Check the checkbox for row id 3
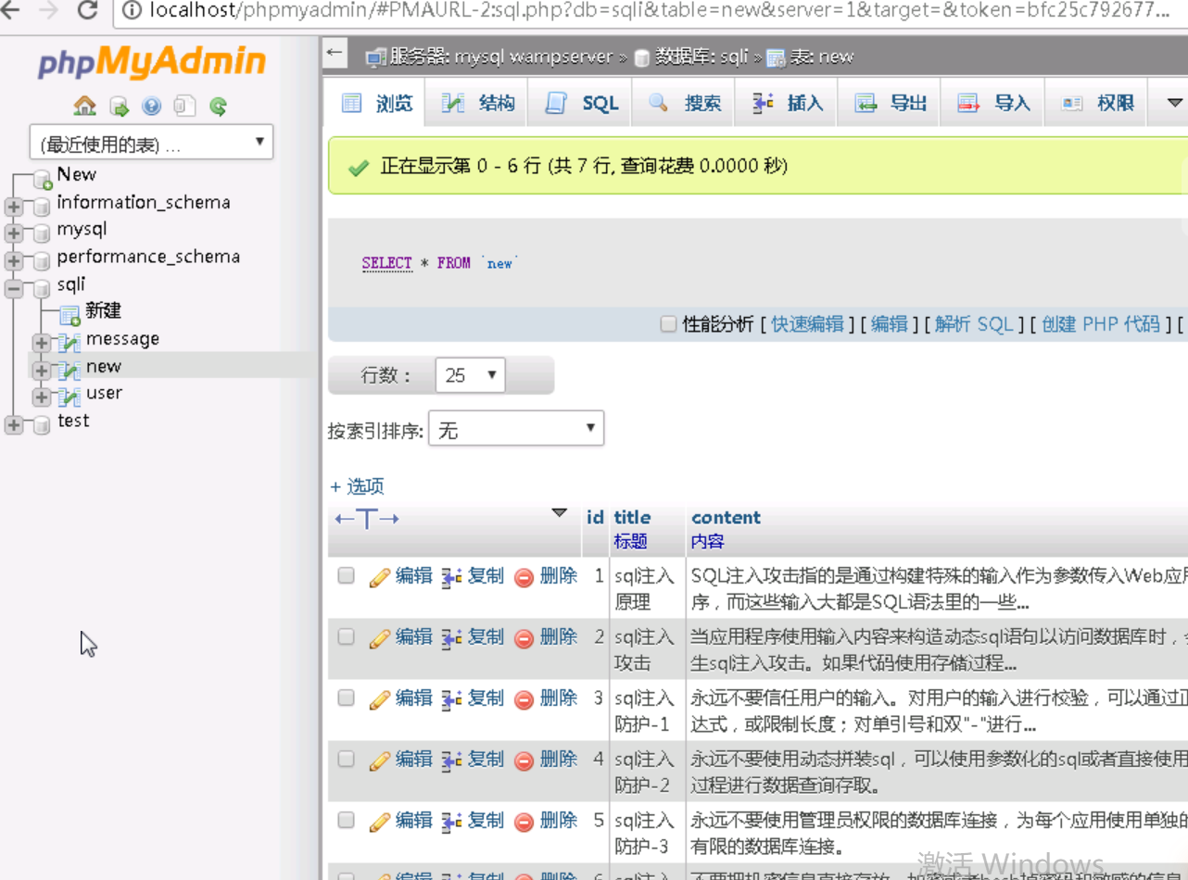The height and width of the screenshot is (880, 1188). tap(346, 698)
